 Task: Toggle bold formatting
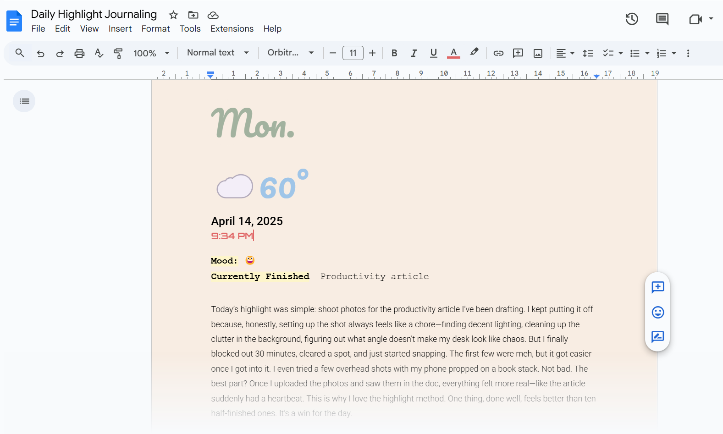(394, 53)
